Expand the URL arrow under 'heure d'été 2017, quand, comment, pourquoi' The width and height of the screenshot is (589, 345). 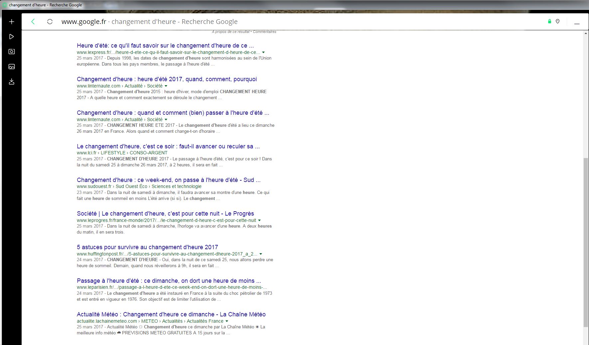pos(166,86)
